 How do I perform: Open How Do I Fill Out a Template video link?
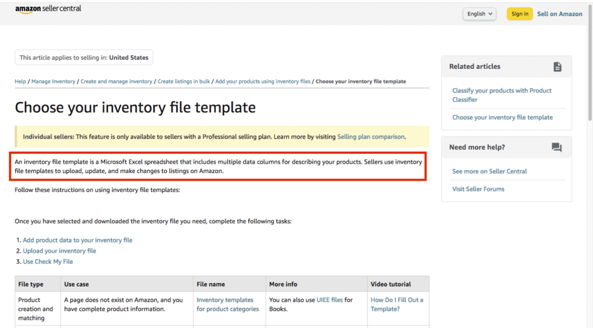tap(397, 304)
